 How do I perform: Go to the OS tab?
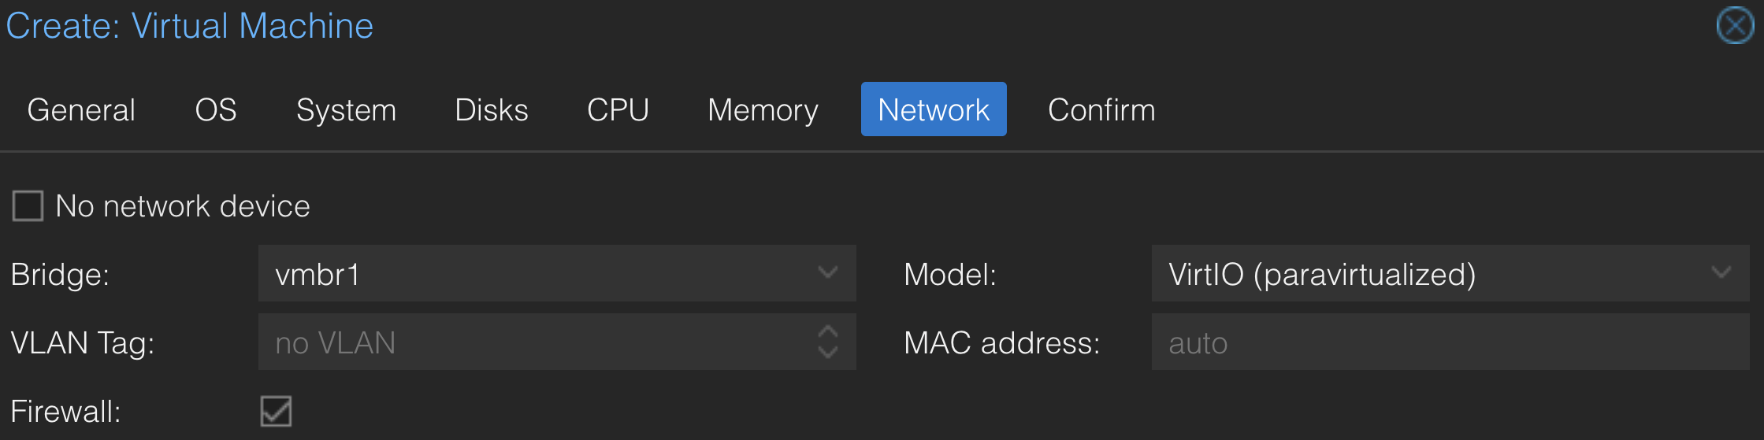pyautogui.click(x=216, y=109)
